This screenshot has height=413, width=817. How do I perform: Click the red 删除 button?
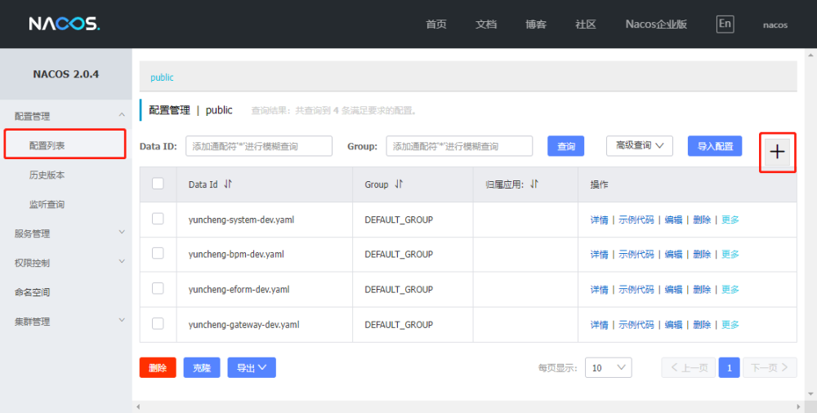pos(158,367)
